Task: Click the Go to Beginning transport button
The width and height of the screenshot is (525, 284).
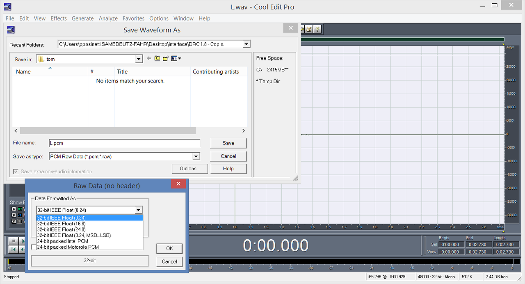Action: [x=14, y=249]
